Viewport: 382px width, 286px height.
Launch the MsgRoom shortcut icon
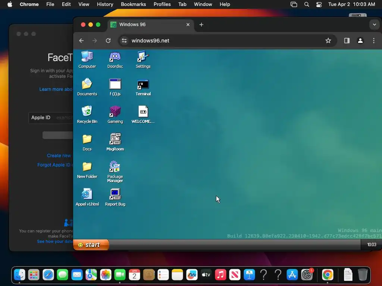pyautogui.click(x=115, y=142)
